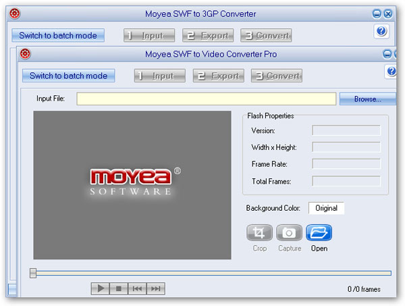
Task: Click the Capture camera icon
Action: tap(289, 232)
